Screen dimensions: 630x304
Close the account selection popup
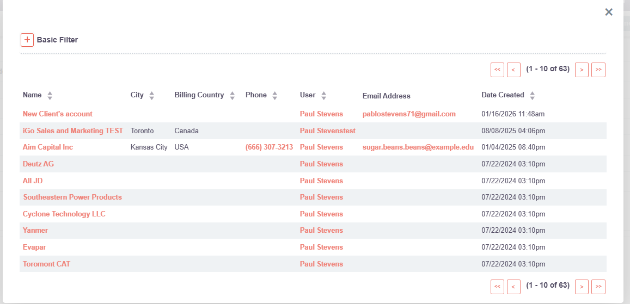(609, 12)
